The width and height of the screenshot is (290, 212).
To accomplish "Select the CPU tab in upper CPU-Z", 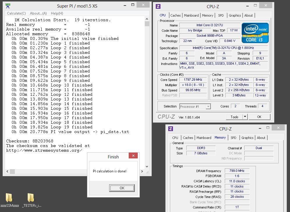I will pos(162,15).
